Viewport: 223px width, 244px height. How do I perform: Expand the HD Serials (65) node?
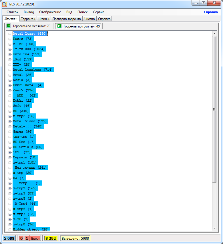[10, 147]
